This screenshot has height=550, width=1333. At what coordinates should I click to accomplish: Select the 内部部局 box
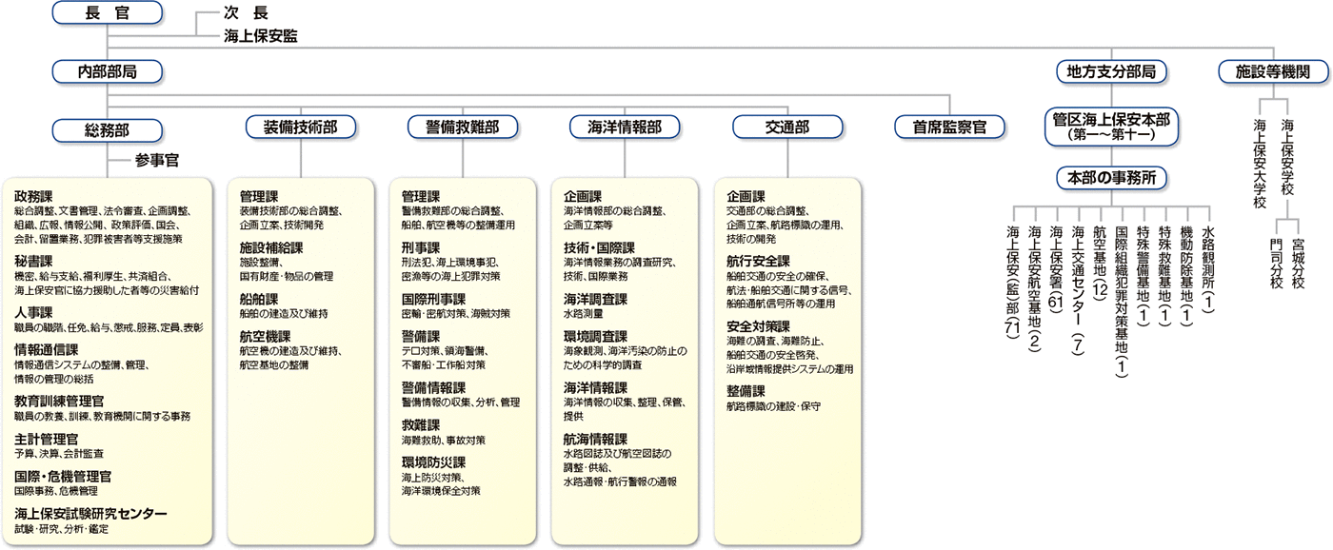[x=106, y=71]
